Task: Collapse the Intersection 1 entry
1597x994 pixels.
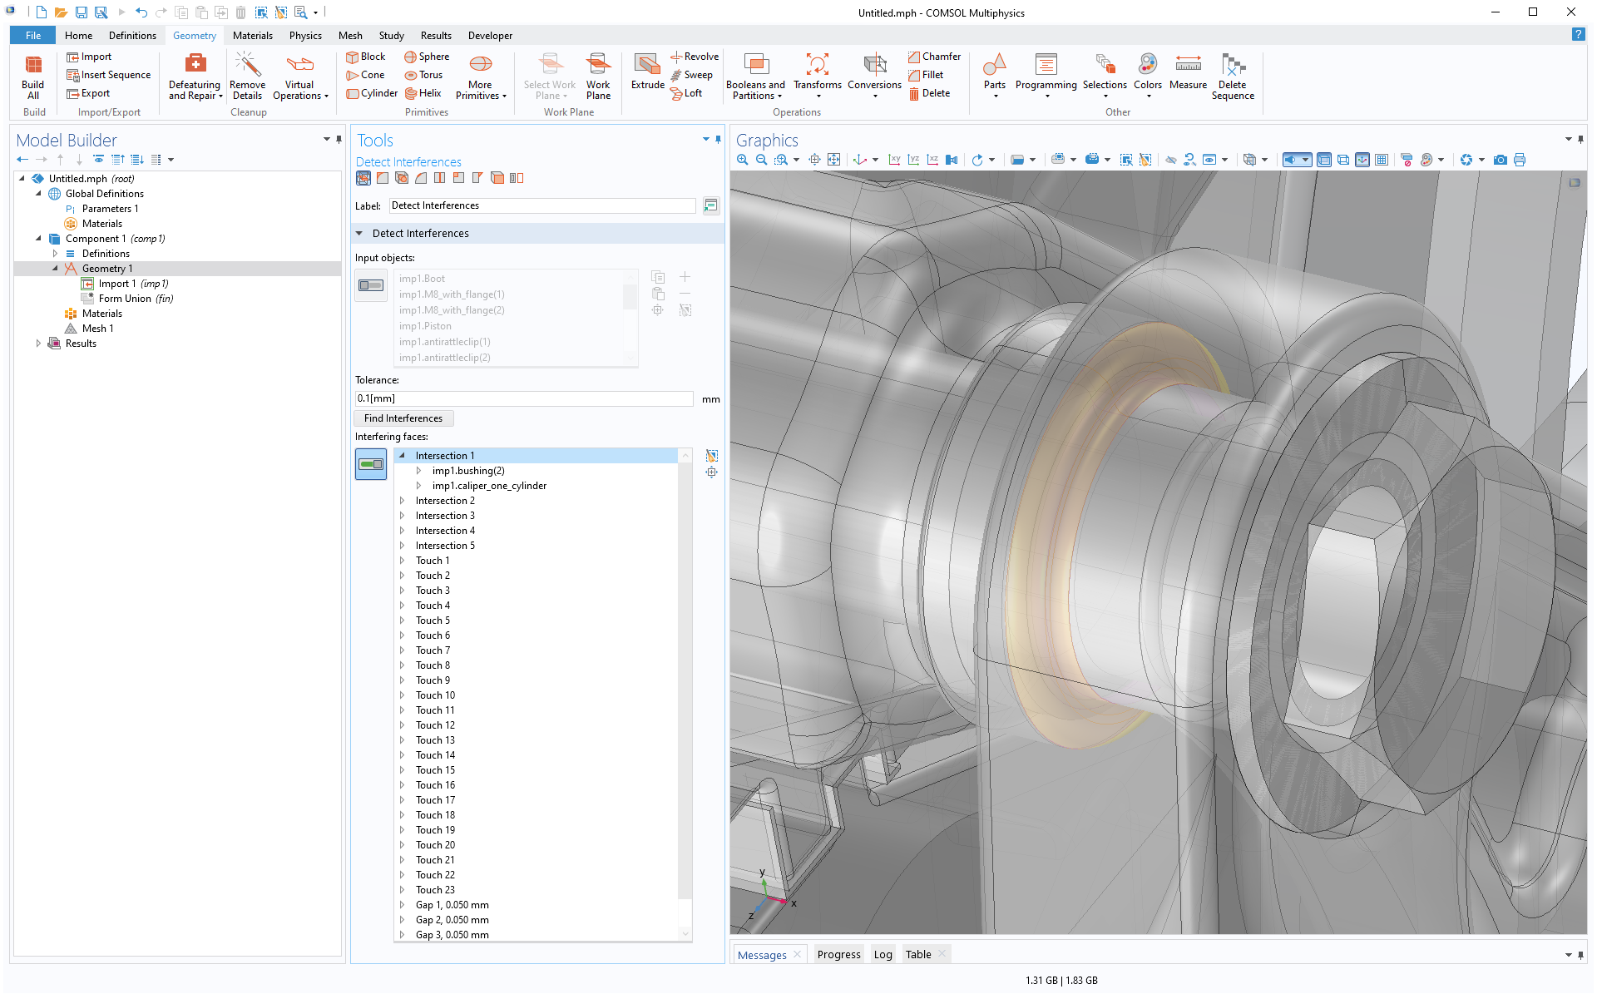Action: pyautogui.click(x=403, y=455)
